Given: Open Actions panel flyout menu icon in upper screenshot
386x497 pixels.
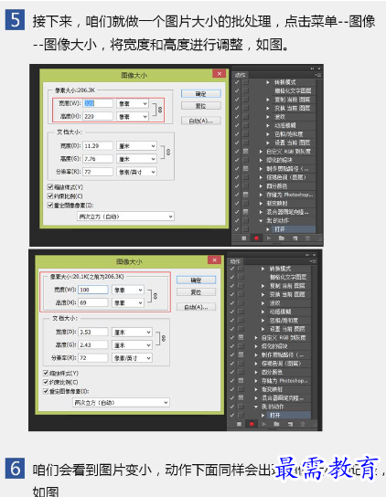Looking at the screenshot, I should [x=317, y=75].
